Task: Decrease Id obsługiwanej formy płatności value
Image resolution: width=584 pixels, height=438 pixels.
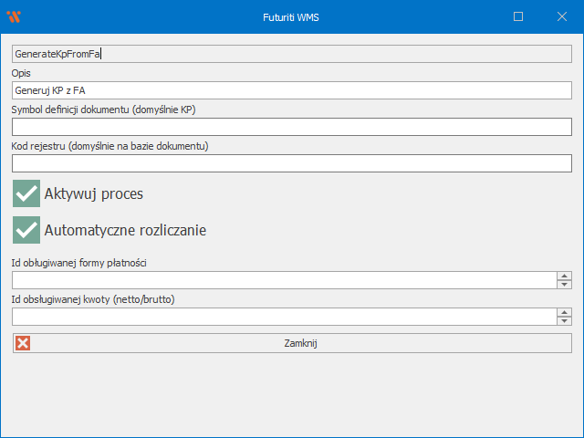Action: [565, 285]
